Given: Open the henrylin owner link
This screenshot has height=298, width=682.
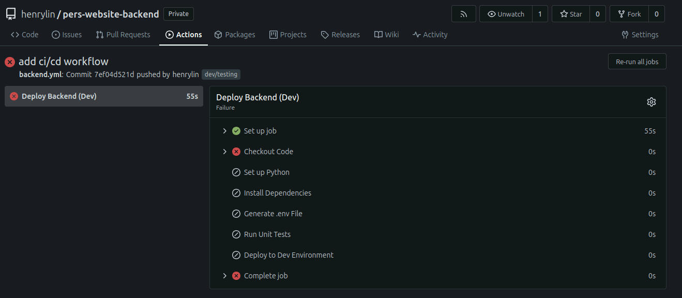Looking at the screenshot, I should point(38,14).
